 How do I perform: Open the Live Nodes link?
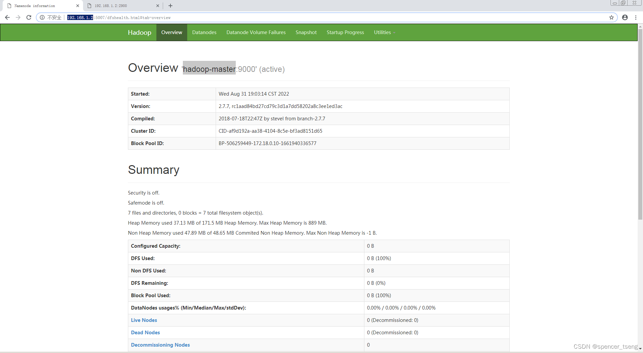144,320
